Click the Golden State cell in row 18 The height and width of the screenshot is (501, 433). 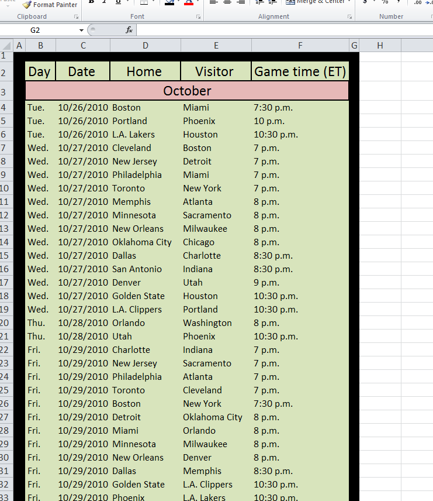click(146, 296)
